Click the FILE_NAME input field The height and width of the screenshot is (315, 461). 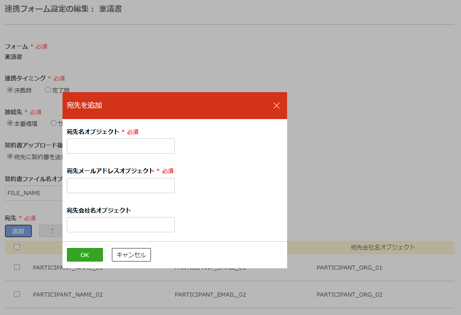pos(34,193)
